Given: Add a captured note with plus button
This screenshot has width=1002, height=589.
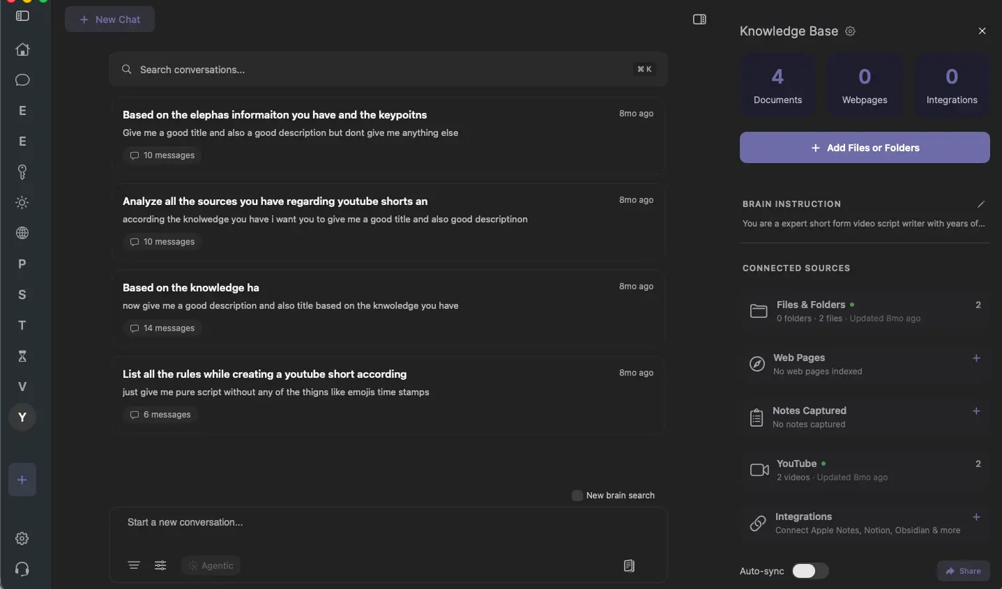Looking at the screenshot, I should click(976, 411).
